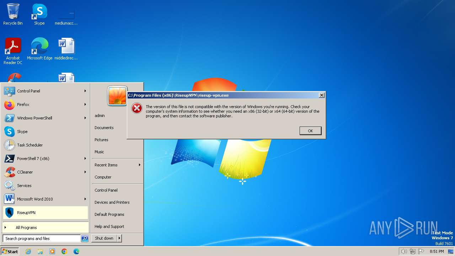Expand the Control Panel jump list arrow
The image size is (455, 256).
(x=85, y=91)
